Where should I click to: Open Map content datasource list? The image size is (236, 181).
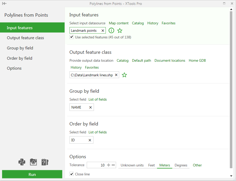pos(119,23)
